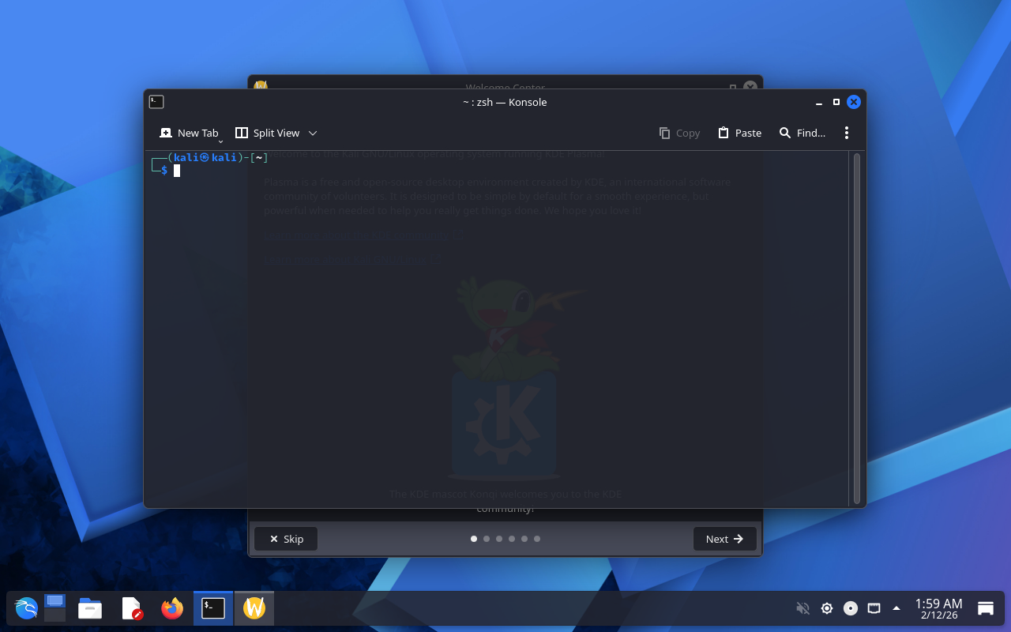Expand the Split View dropdown chevron

click(x=313, y=133)
